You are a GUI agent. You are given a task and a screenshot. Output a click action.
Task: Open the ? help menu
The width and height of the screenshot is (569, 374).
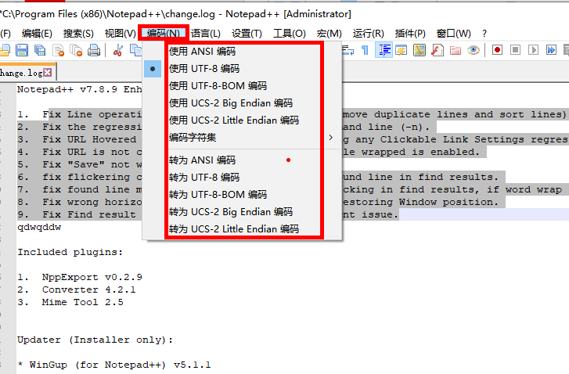(x=484, y=34)
